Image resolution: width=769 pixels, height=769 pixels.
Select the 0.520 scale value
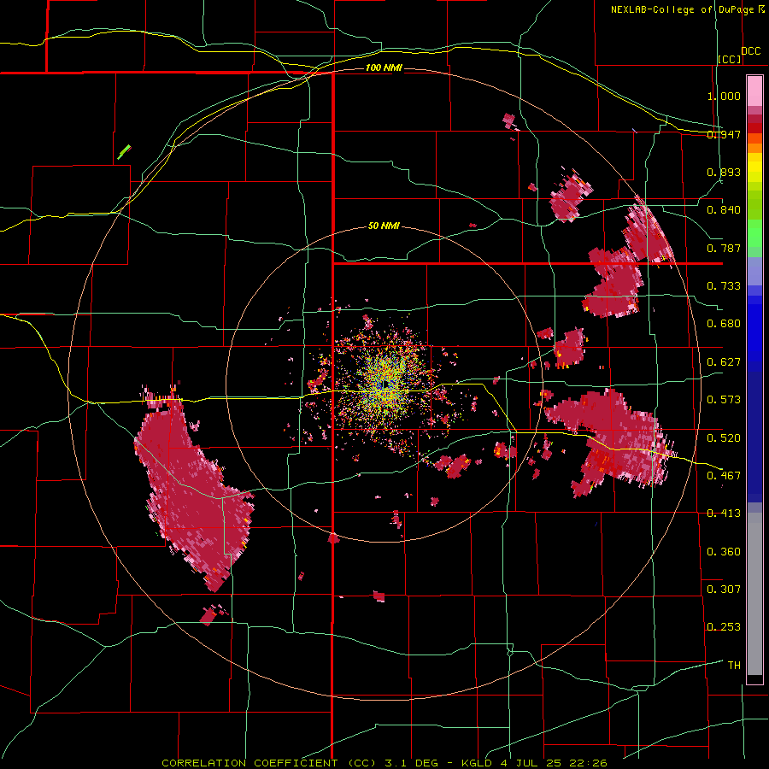click(x=724, y=438)
